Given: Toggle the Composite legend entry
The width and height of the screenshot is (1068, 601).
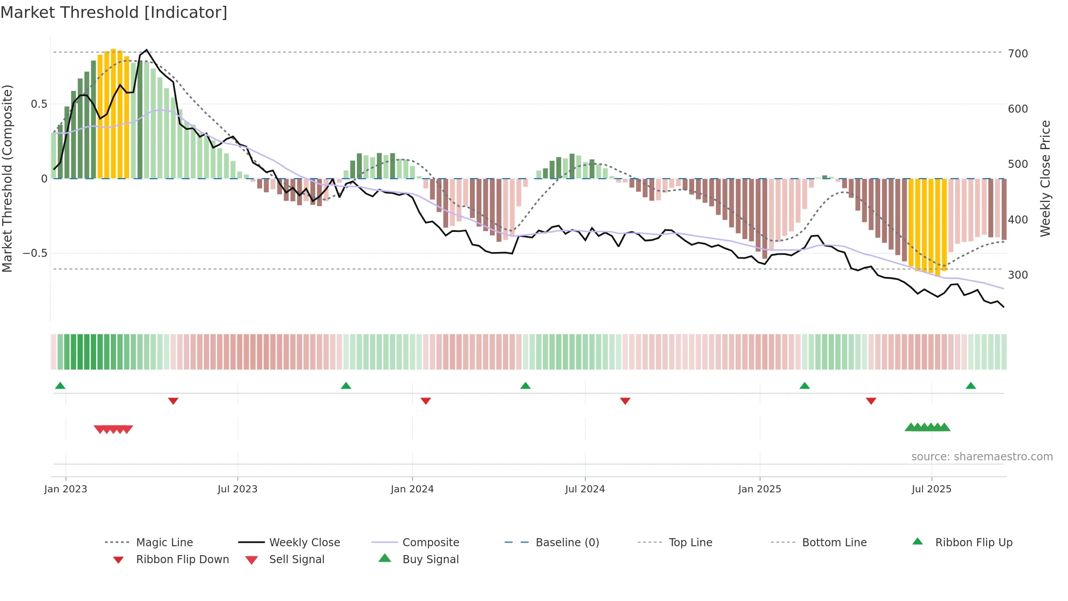Looking at the screenshot, I should click(x=415, y=542).
